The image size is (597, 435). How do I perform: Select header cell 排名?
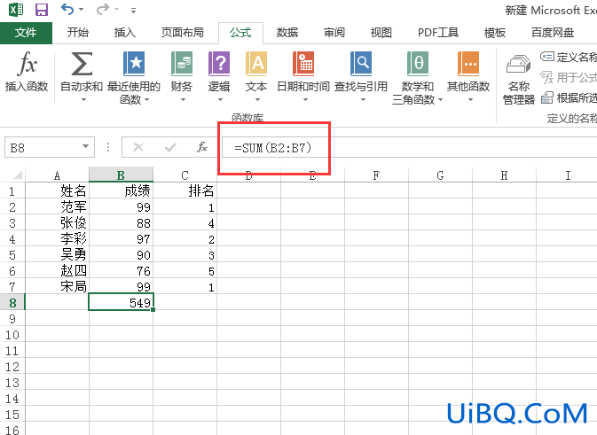(x=185, y=190)
